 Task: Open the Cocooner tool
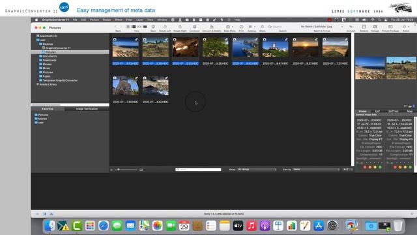click(194, 27)
